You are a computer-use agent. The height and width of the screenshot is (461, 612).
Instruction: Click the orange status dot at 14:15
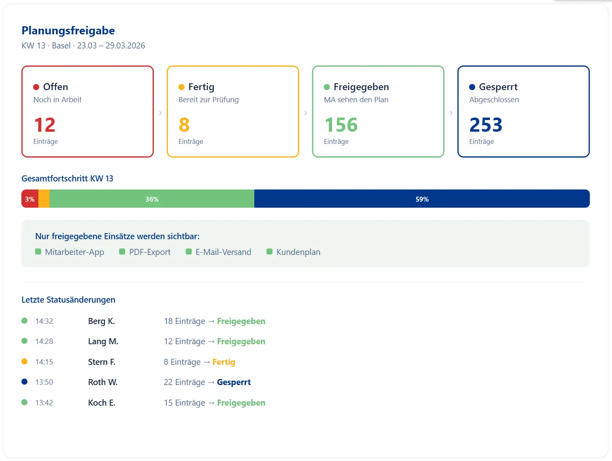coord(25,362)
